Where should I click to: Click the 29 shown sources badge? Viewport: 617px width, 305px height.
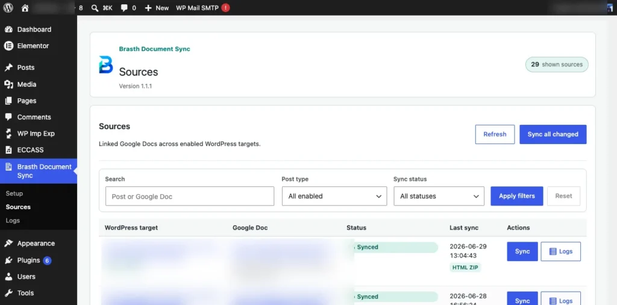pyautogui.click(x=557, y=64)
